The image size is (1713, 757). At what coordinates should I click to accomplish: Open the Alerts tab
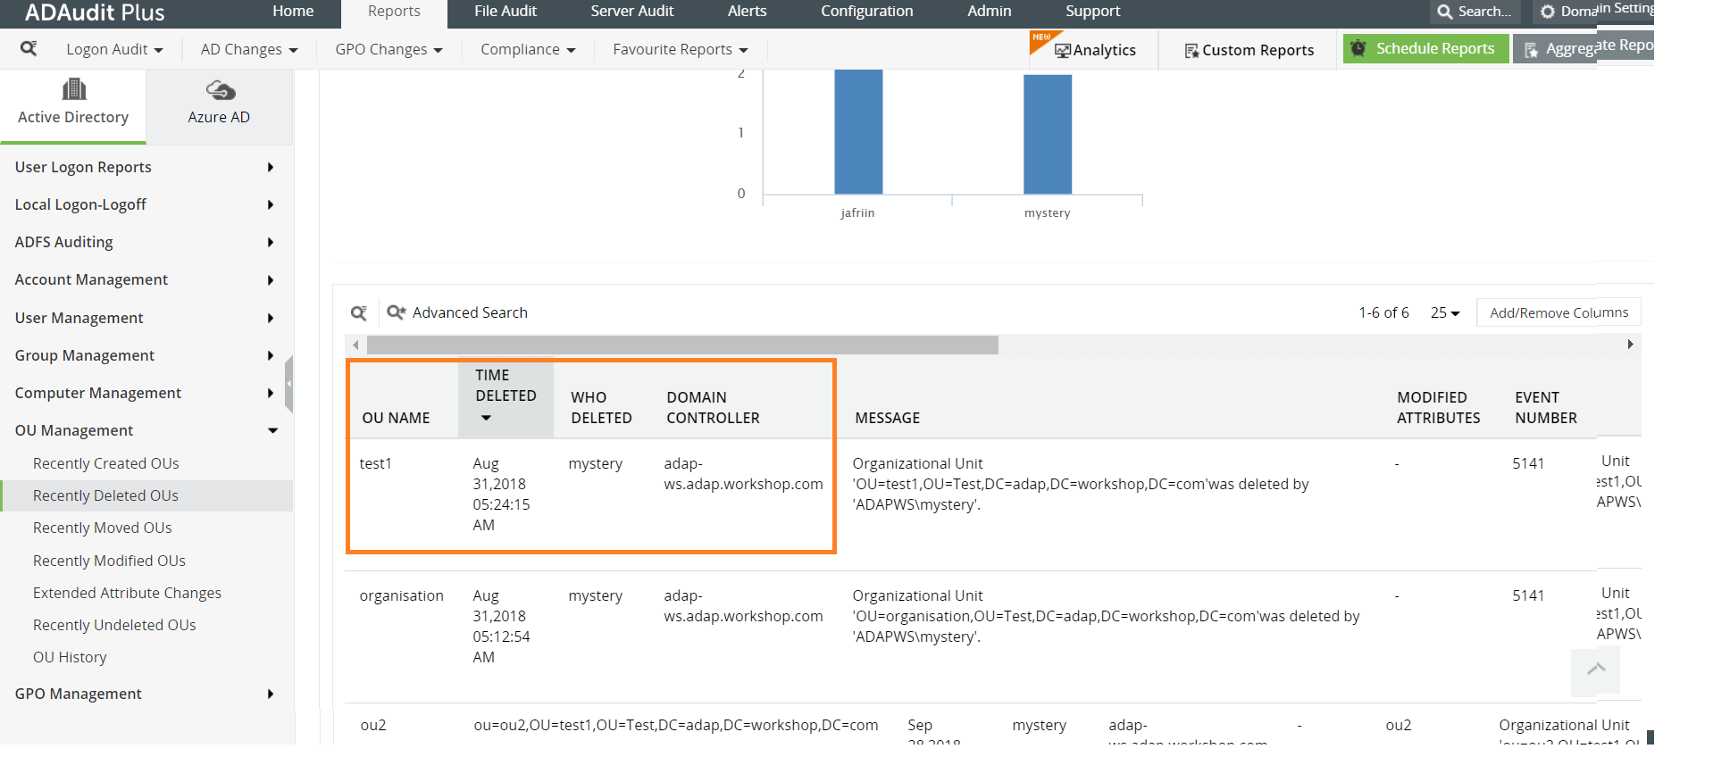click(748, 12)
